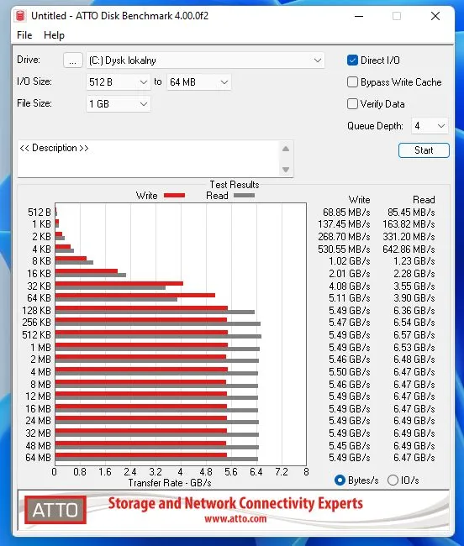Click the 5.50 GB/s write value
Image resolution: width=464 pixels, height=546 pixels.
[350, 372]
